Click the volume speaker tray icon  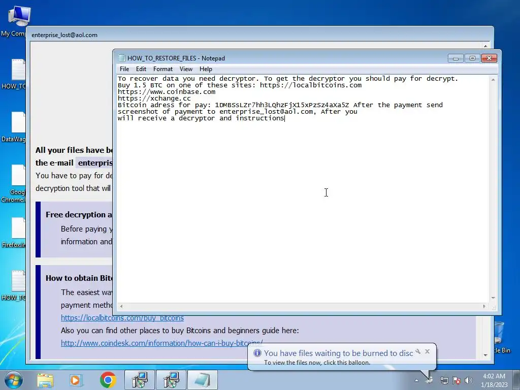469,380
